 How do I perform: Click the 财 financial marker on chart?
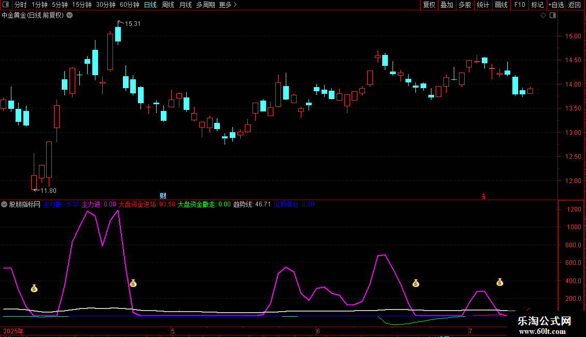(x=163, y=196)
